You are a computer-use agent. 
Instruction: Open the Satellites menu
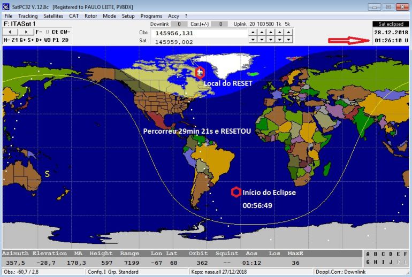(x=53, y=16)
